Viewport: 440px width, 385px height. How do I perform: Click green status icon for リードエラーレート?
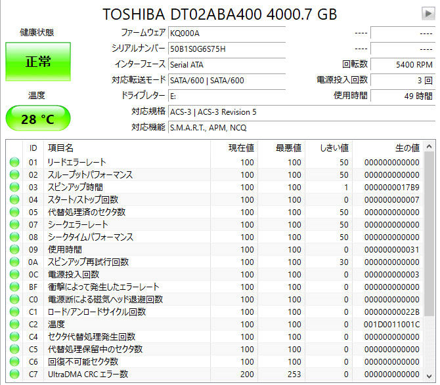14,162
